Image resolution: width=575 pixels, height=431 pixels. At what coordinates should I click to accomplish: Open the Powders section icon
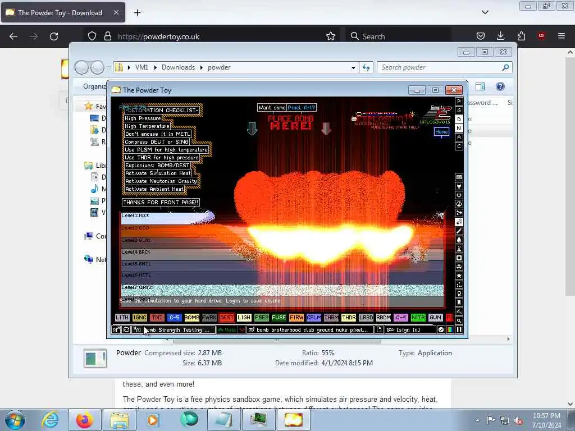459,249
